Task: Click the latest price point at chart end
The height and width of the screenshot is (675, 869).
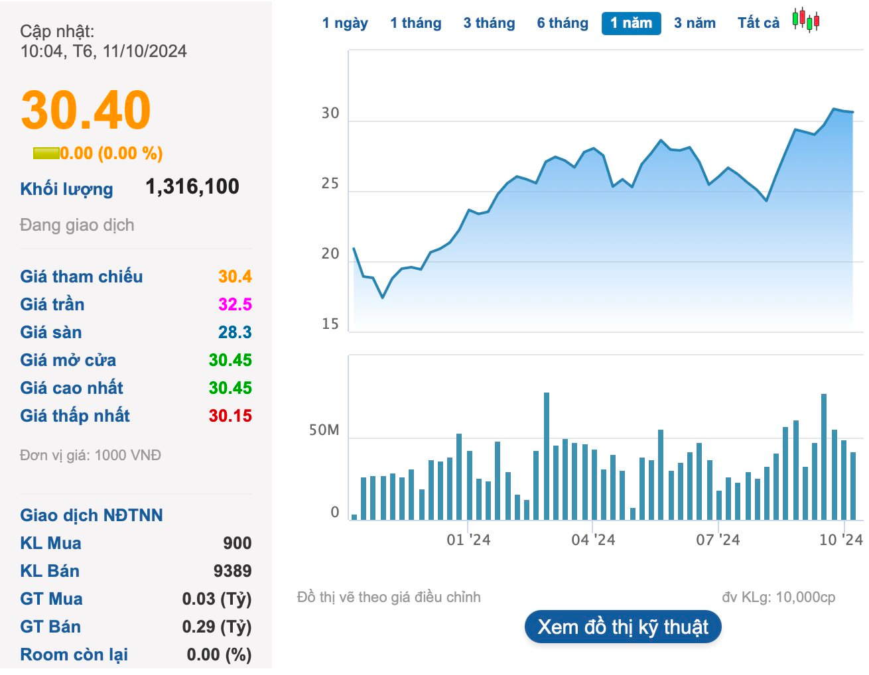Action: click(852, 112)
